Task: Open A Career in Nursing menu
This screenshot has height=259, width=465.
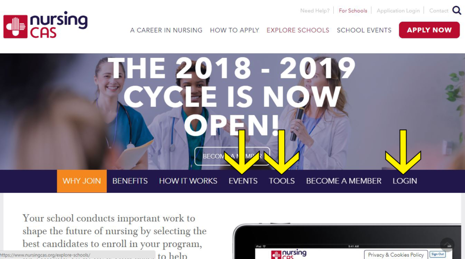Action: click(x=166, y=30)
